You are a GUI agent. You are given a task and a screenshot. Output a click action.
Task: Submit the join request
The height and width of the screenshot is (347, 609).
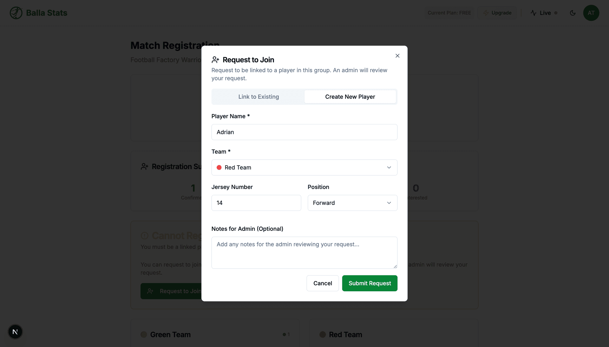tap(370, 283)
